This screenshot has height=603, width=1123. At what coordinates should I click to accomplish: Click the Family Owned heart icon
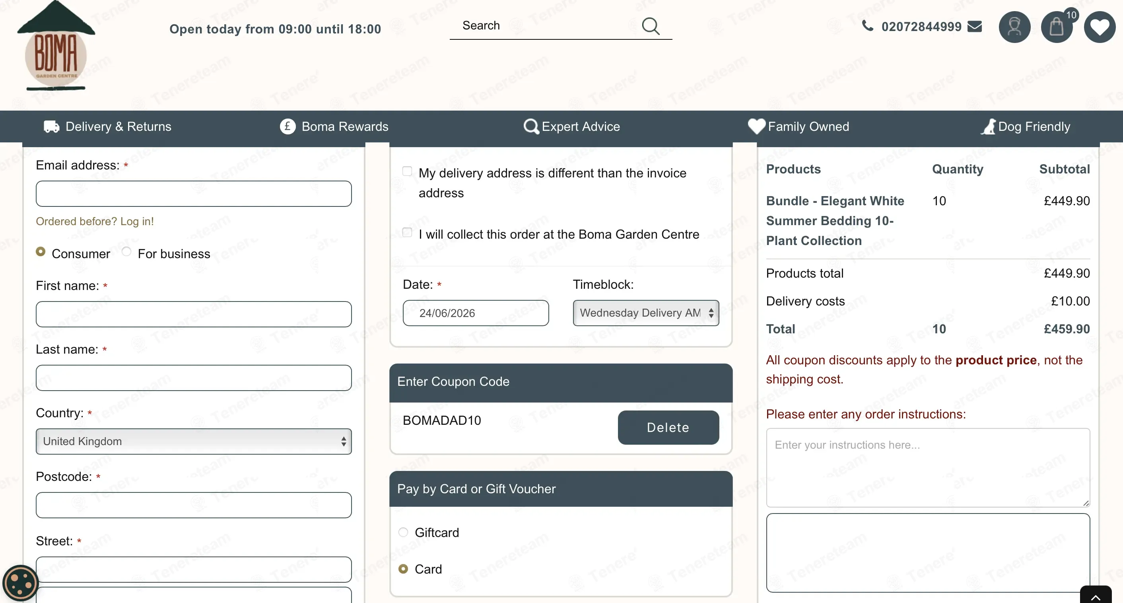(756, 126)
